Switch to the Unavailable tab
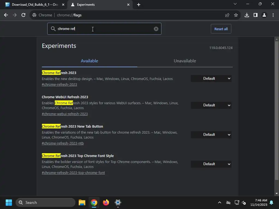279x209 pixels. [185, 61]
